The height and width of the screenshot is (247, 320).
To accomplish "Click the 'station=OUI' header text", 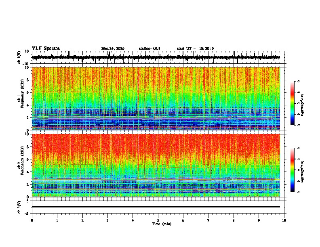I will [149, 48].
